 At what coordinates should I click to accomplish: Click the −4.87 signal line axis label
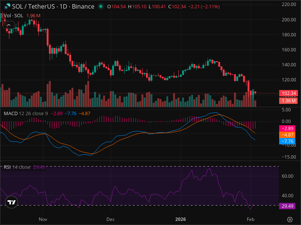(287, 135)
